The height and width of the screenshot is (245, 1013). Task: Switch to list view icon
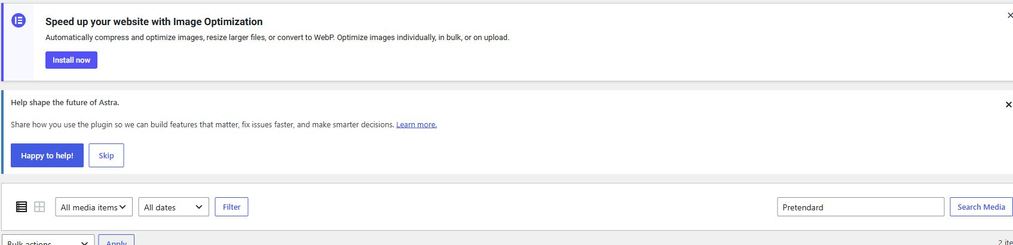pos(22,207)
